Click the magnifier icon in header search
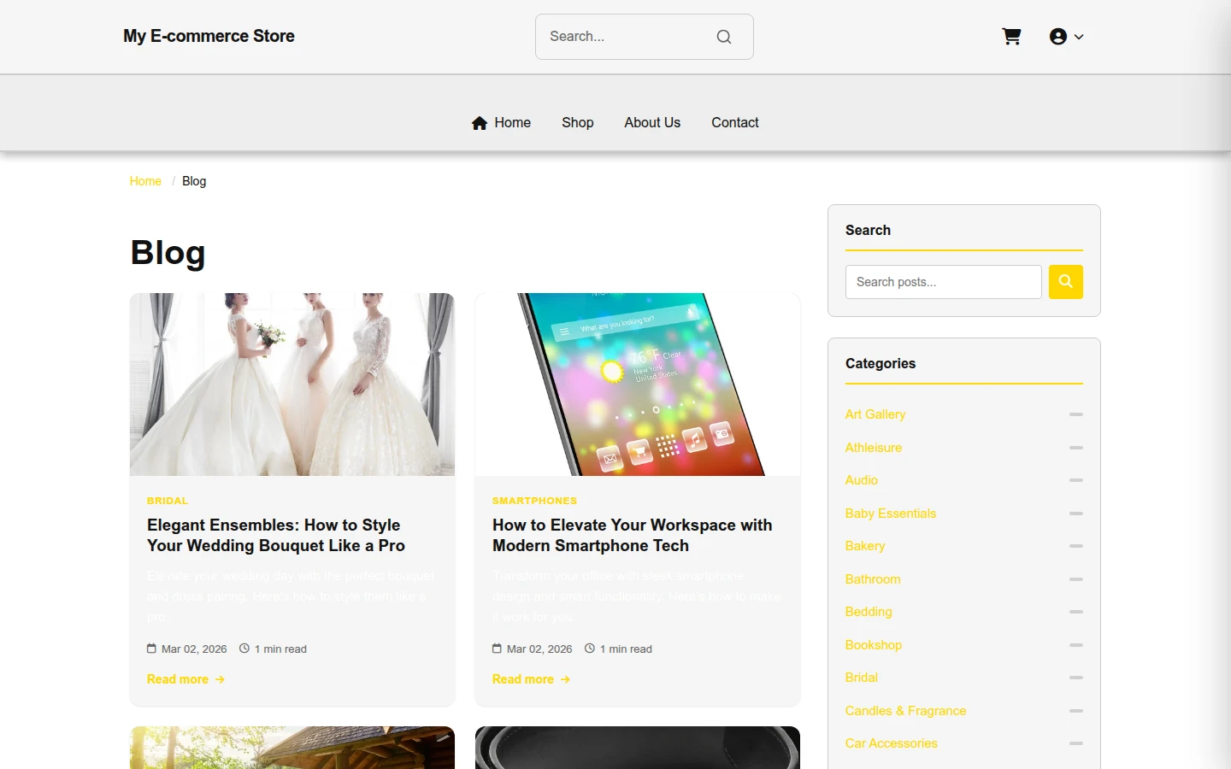Image resolution: width=1231 pixels, height=769 pixels. (724, 37)
